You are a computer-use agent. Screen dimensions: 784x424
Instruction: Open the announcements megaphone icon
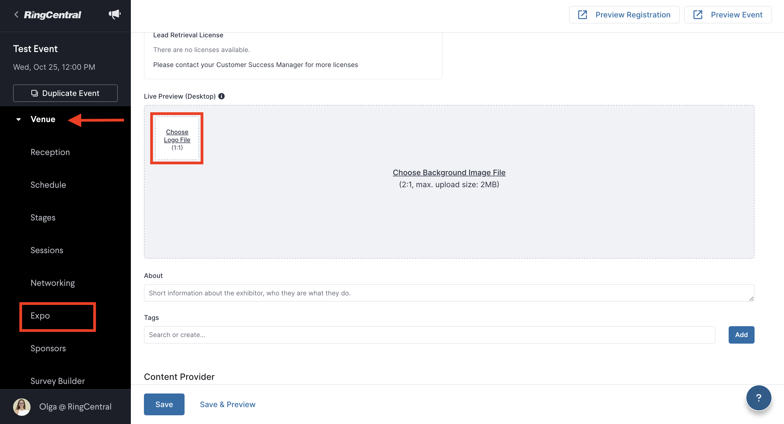click(115, 14)
